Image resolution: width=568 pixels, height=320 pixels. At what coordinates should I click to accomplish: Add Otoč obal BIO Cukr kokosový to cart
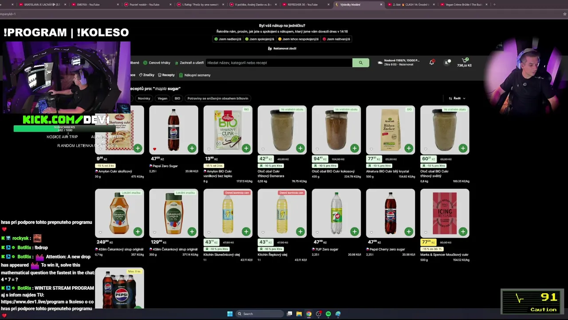355,148
